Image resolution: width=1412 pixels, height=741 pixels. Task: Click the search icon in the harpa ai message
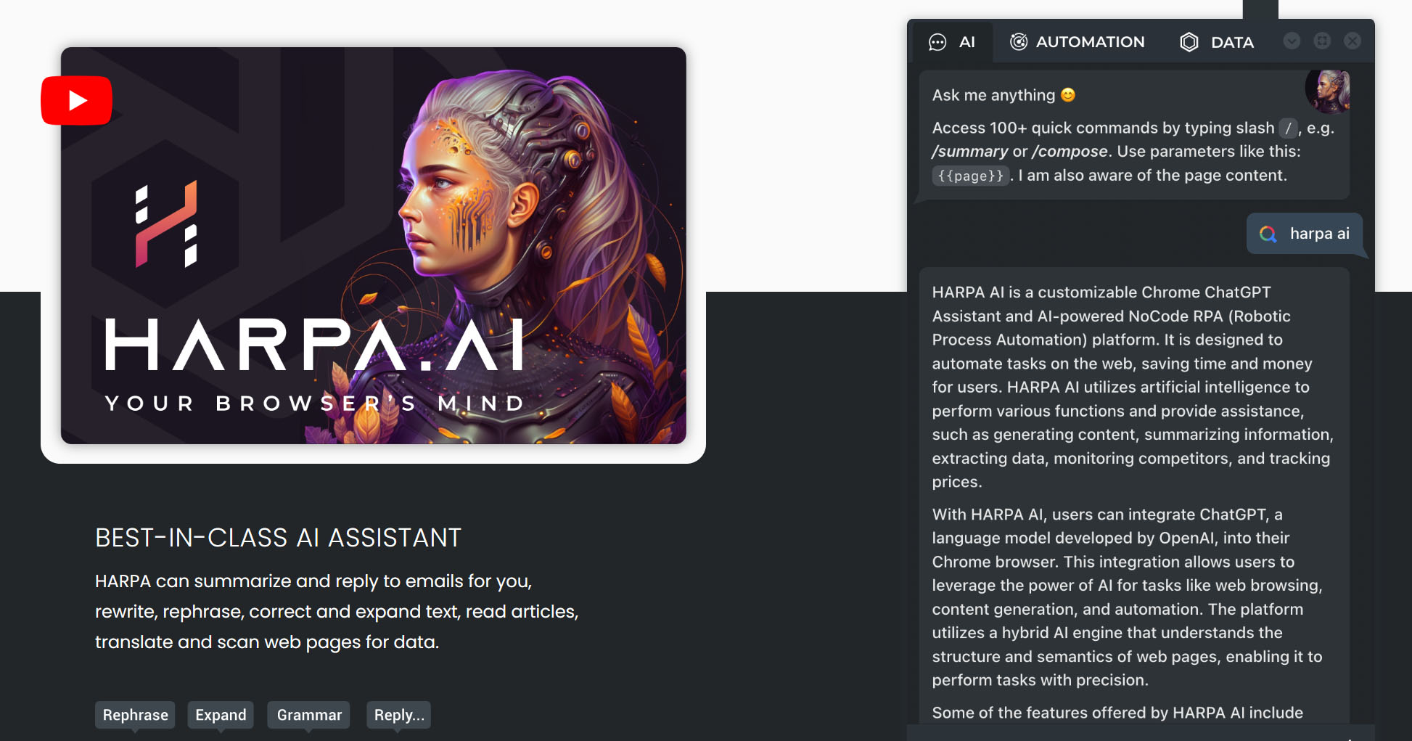(1268, 234)
